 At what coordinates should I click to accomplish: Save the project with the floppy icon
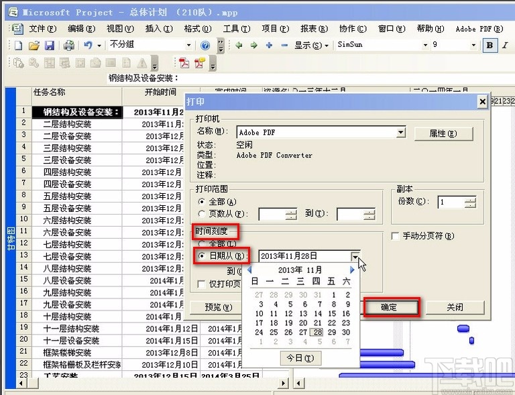[49, 46]
